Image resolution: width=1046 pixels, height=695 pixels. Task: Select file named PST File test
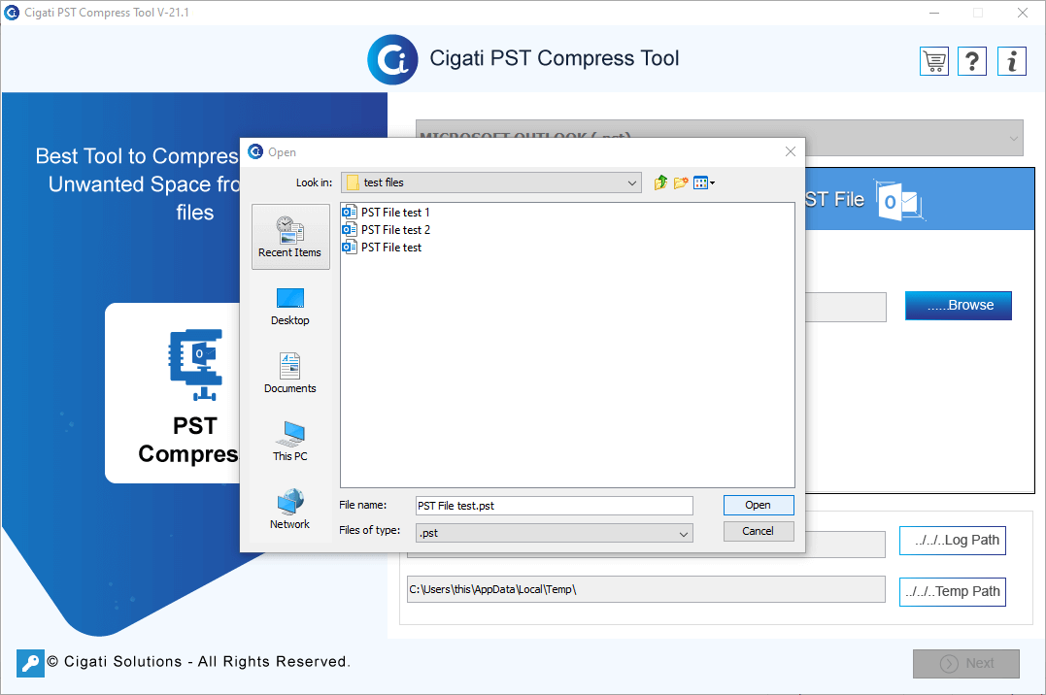[391, 248]
